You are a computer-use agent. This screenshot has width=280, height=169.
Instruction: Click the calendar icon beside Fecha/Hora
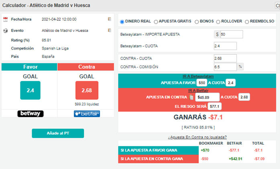click(6, 20)
